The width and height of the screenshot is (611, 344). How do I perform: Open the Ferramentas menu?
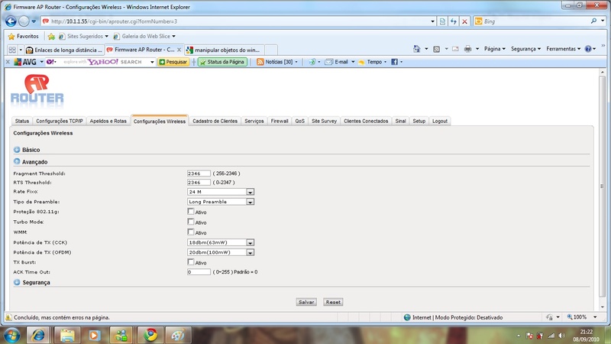pyautogui.click(x=563, y=49)
